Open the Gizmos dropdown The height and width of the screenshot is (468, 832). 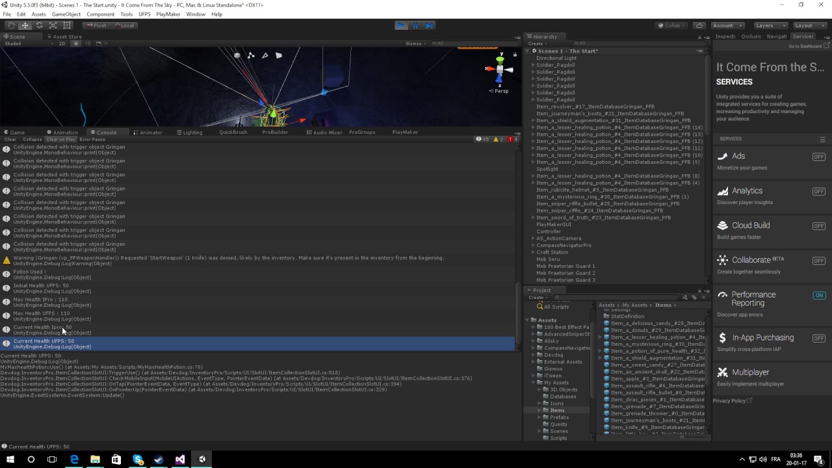416,44
